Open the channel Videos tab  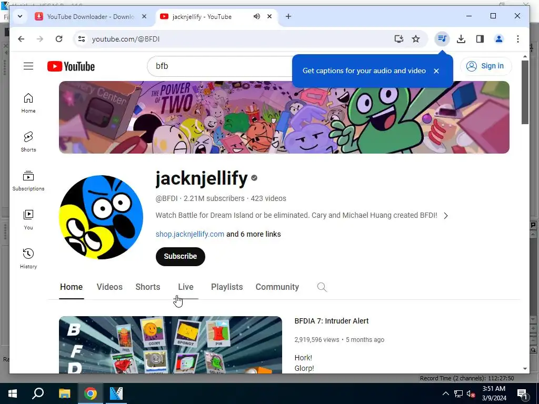[x=109, y=287]
